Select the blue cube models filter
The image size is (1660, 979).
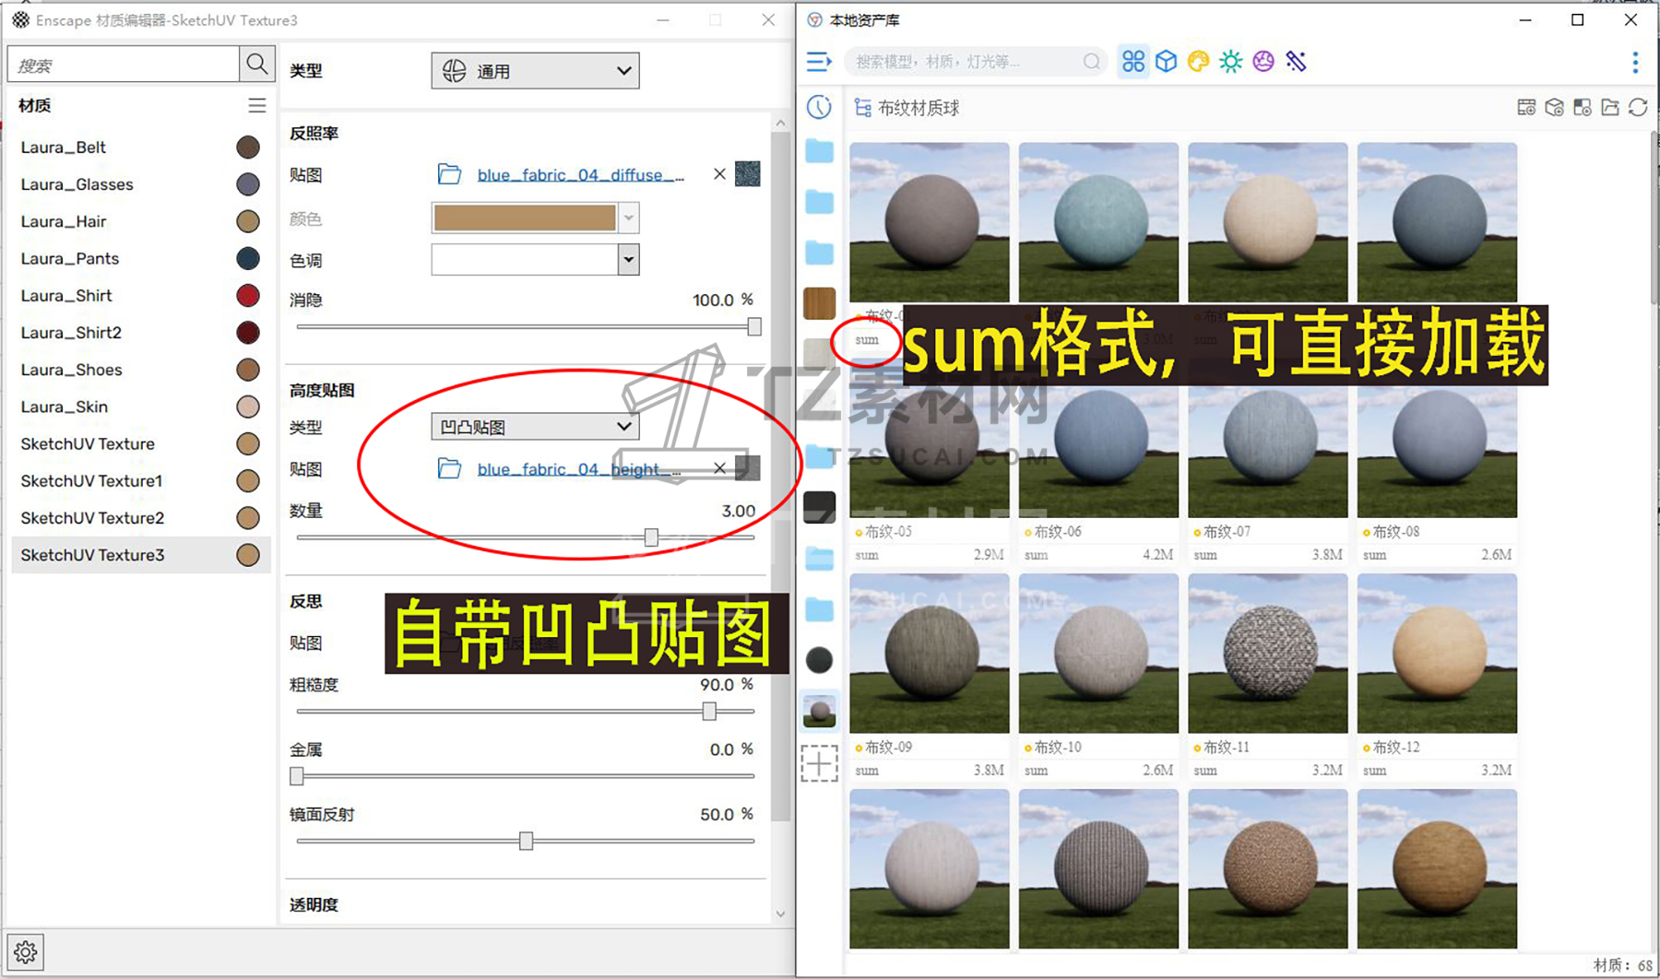pyautogui.click(x=1166, y=62)
